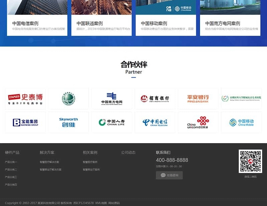Click the 中国南方电网案例 card description text
Screen dimensions: 267x206
tap(232, 29)
